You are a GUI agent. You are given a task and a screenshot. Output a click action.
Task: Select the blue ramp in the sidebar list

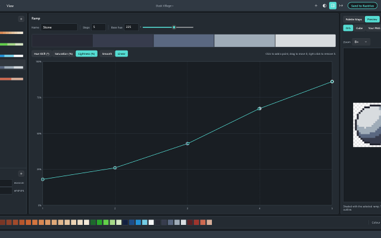click(x=12, y=55)
